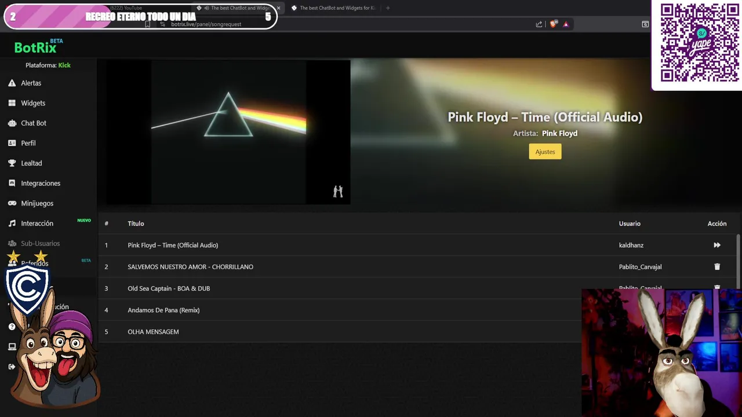Click the Brave shields lion icon

(x=553, y=24)
